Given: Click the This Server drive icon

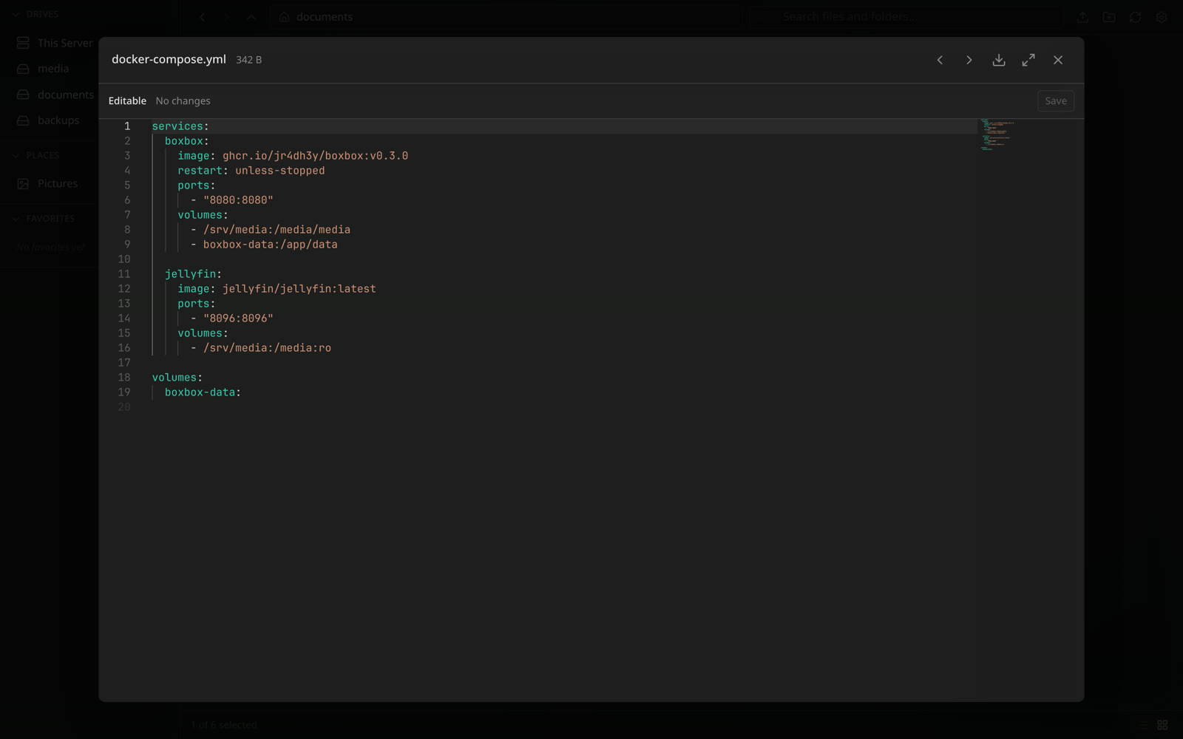Looking at the screenshot, I should 23,43.
